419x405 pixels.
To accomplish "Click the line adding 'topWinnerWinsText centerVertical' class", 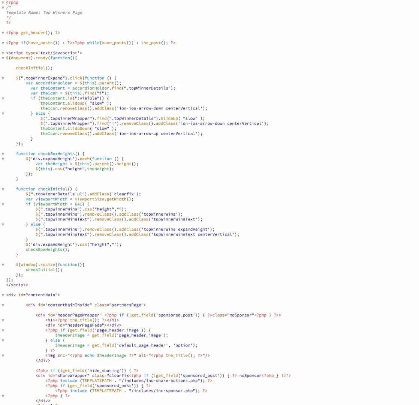I will [x=137, y=234].
